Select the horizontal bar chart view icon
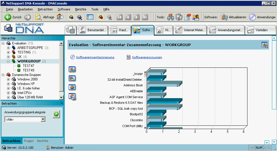The width and height of the screenshot is (277, 151). pyautogui.click(x=72, y=78)
